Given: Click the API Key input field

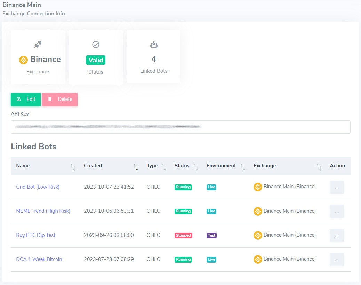Looking at the screenshot, I should click(180, 127).
